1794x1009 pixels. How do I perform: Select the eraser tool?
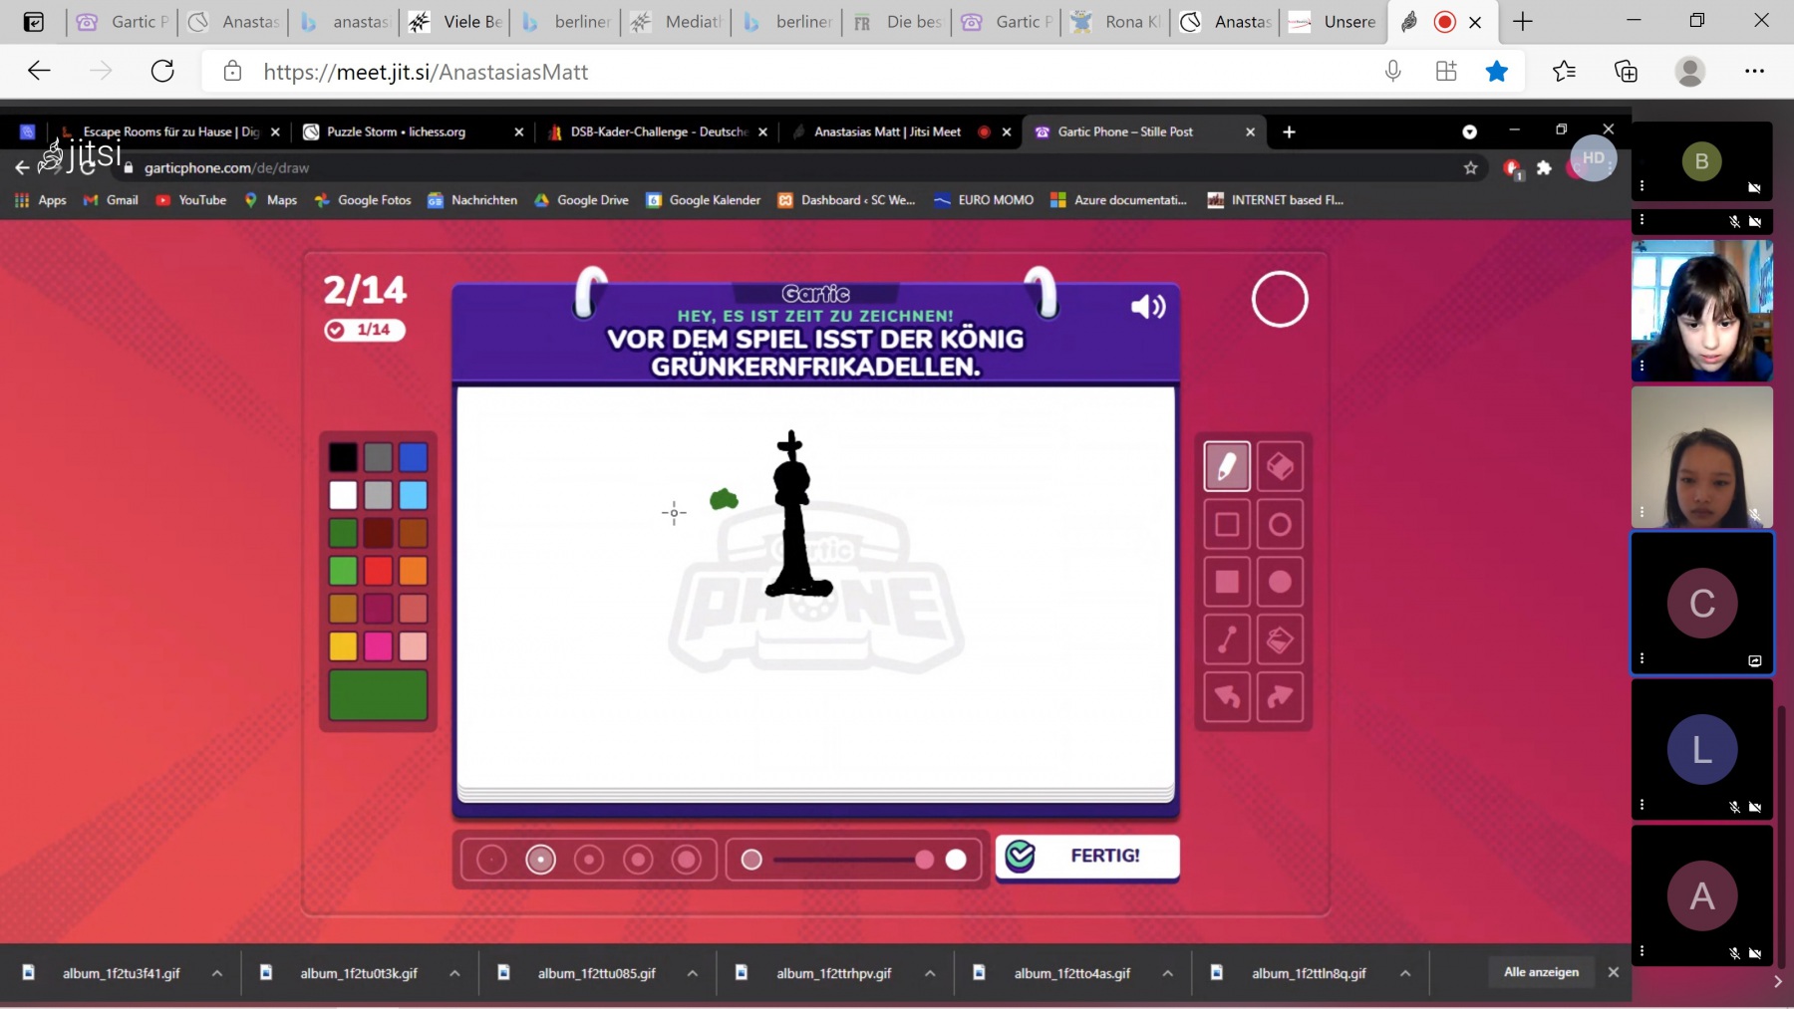point(1280,466)
